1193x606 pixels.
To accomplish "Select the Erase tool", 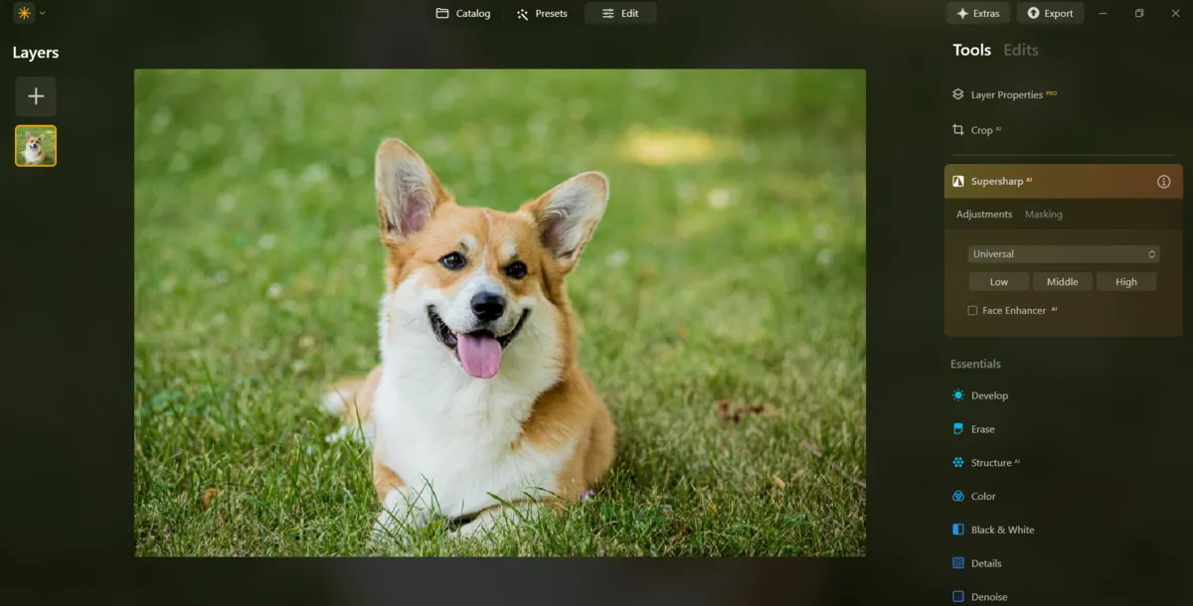I will click(982, 428).
